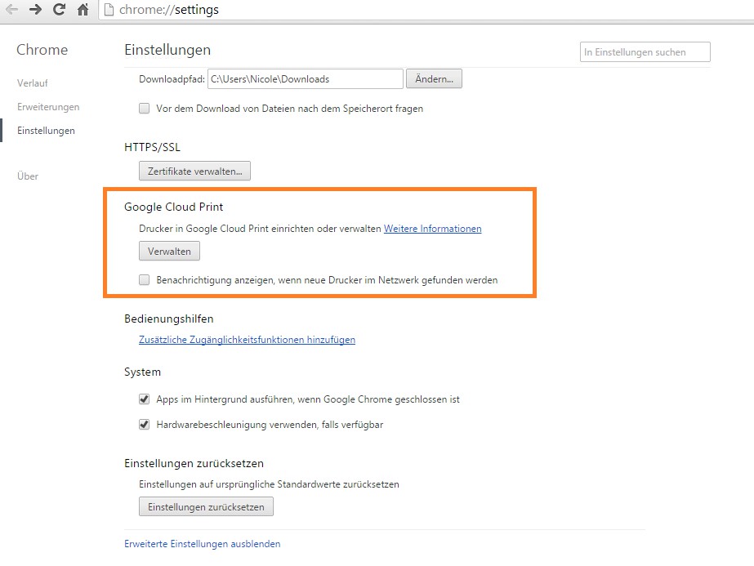Disable running apps in background checkbox
This screenshot has width=754, height=566.
pyautogui.click(x=145, y=399)
